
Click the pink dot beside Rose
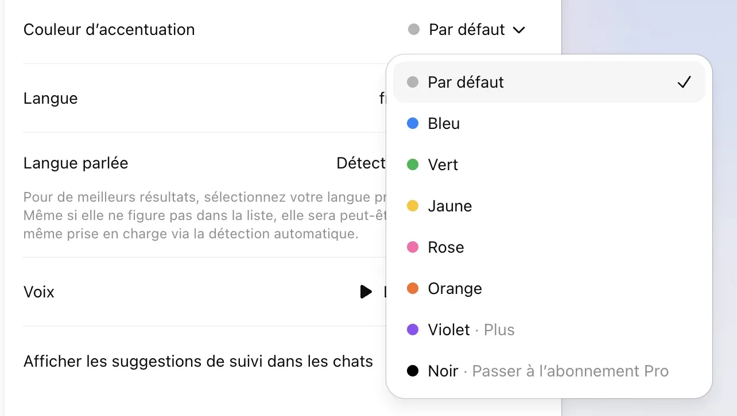click(x=412, y=247)
